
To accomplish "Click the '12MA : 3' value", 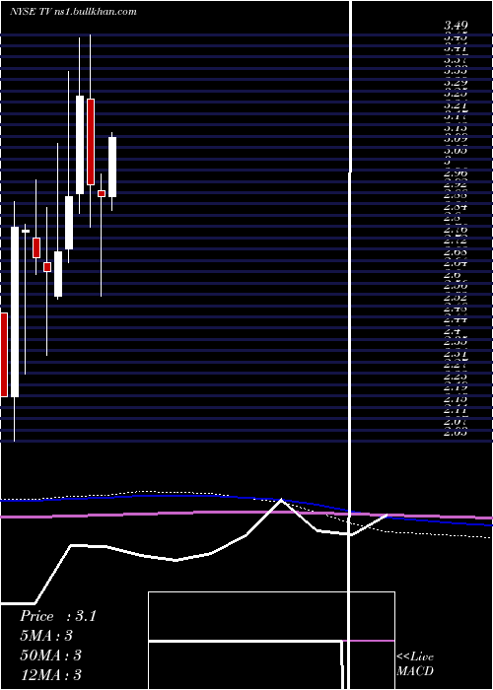I will pos(50,674).
